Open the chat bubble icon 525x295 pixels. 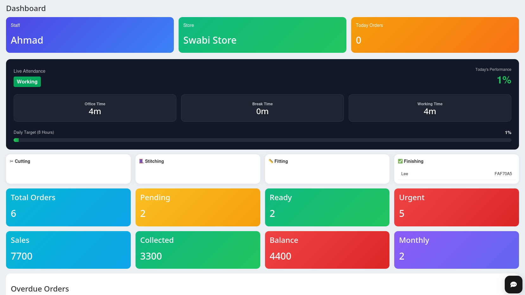[x=513, y=285]
